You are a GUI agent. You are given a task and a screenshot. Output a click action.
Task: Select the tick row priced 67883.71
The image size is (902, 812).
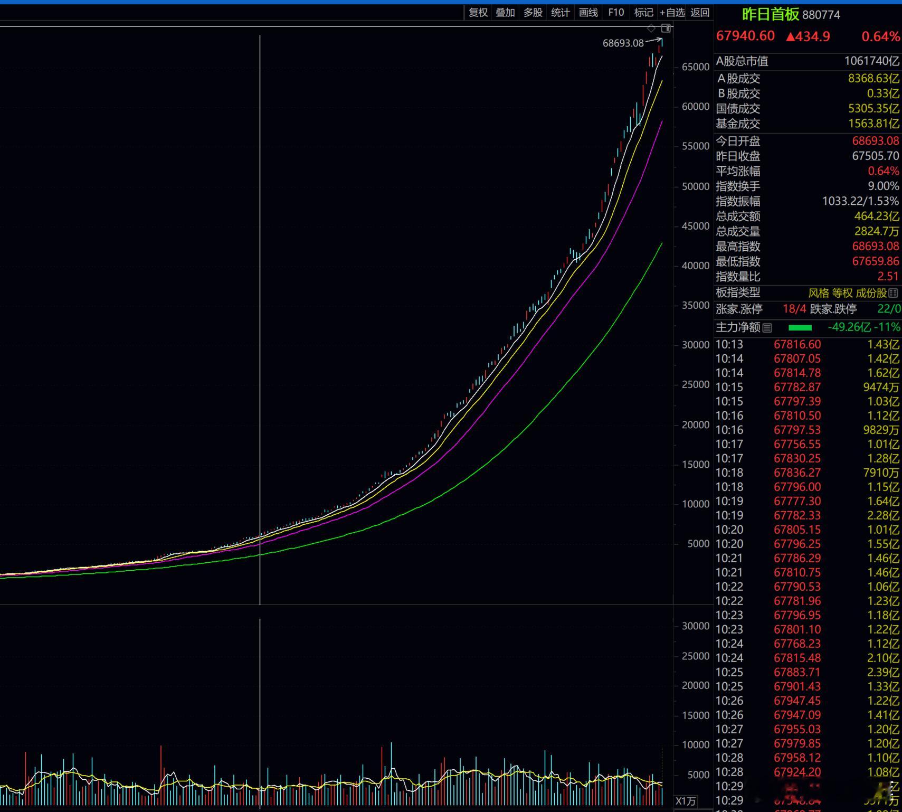click(808, 673)
